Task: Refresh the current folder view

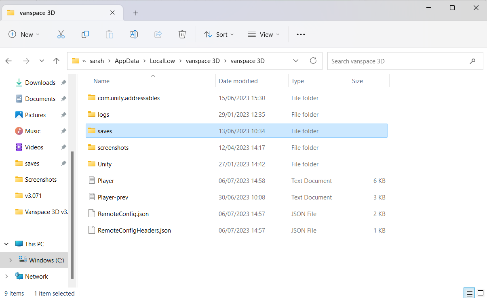Action: coord(313,61)
